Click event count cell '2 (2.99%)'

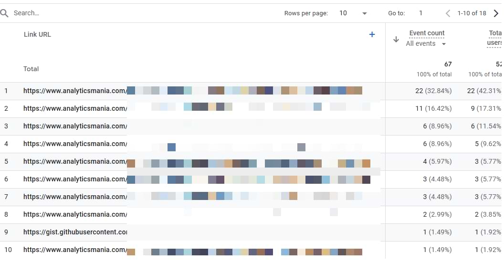(437, 214)
